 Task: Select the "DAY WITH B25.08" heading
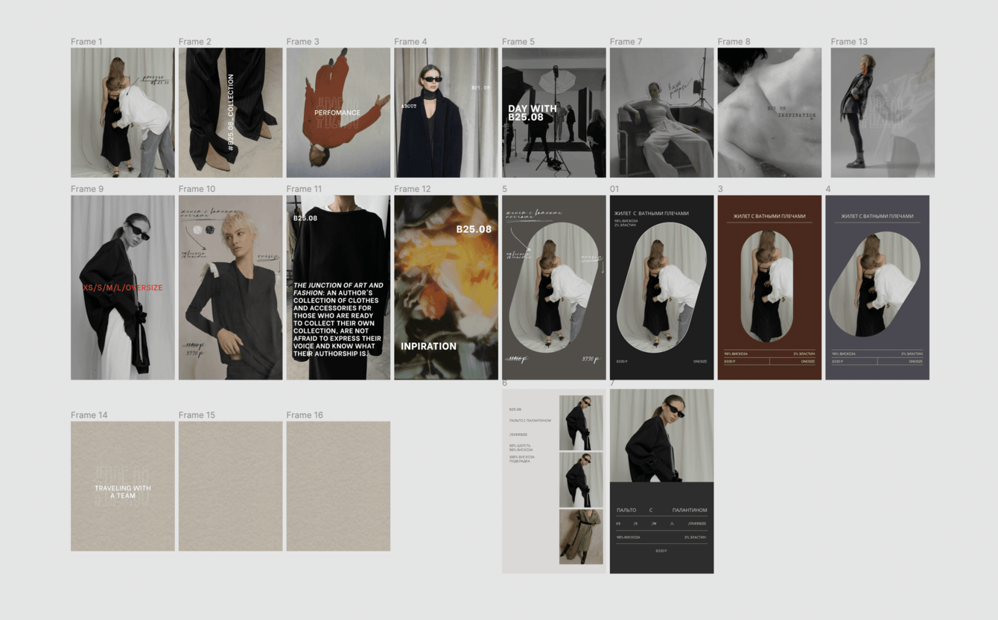(533, 112)
